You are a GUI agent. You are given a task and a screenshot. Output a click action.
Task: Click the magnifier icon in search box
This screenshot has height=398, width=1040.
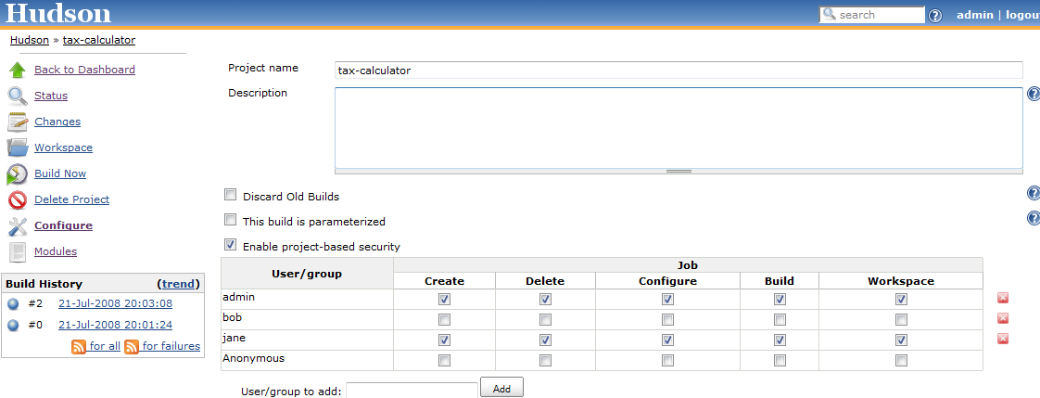[x=829, y=14]
